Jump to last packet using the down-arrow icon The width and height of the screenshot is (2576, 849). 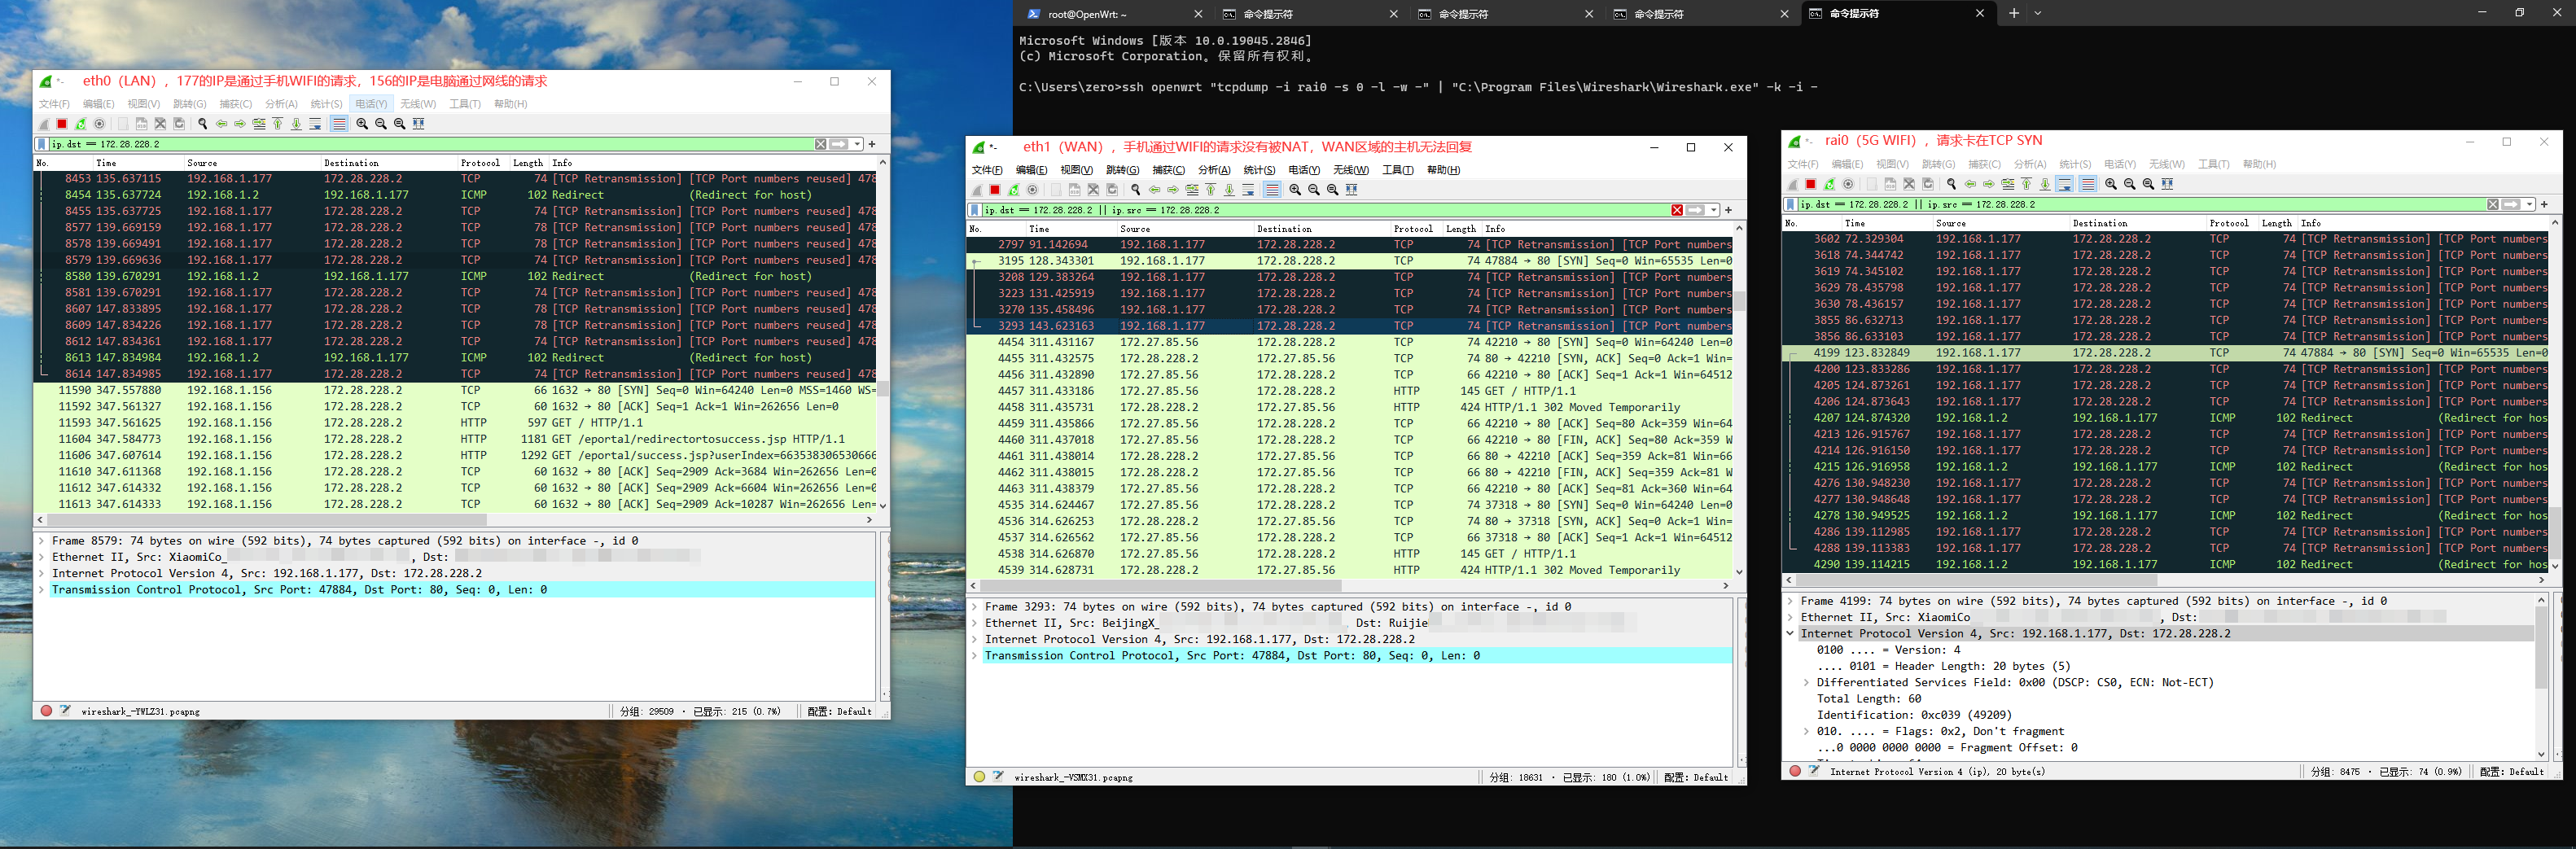[x=297, y=123]
